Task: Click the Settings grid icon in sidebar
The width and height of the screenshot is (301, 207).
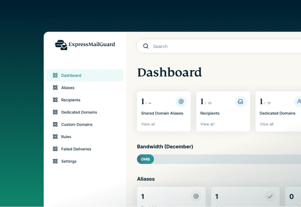Action: 55,161
